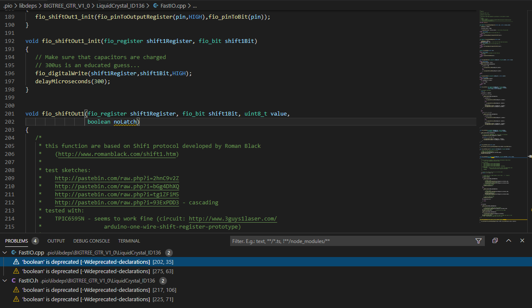Click the breadcrumb ellipsis symbol segment
532x308 pixels.
pos(194,6)
